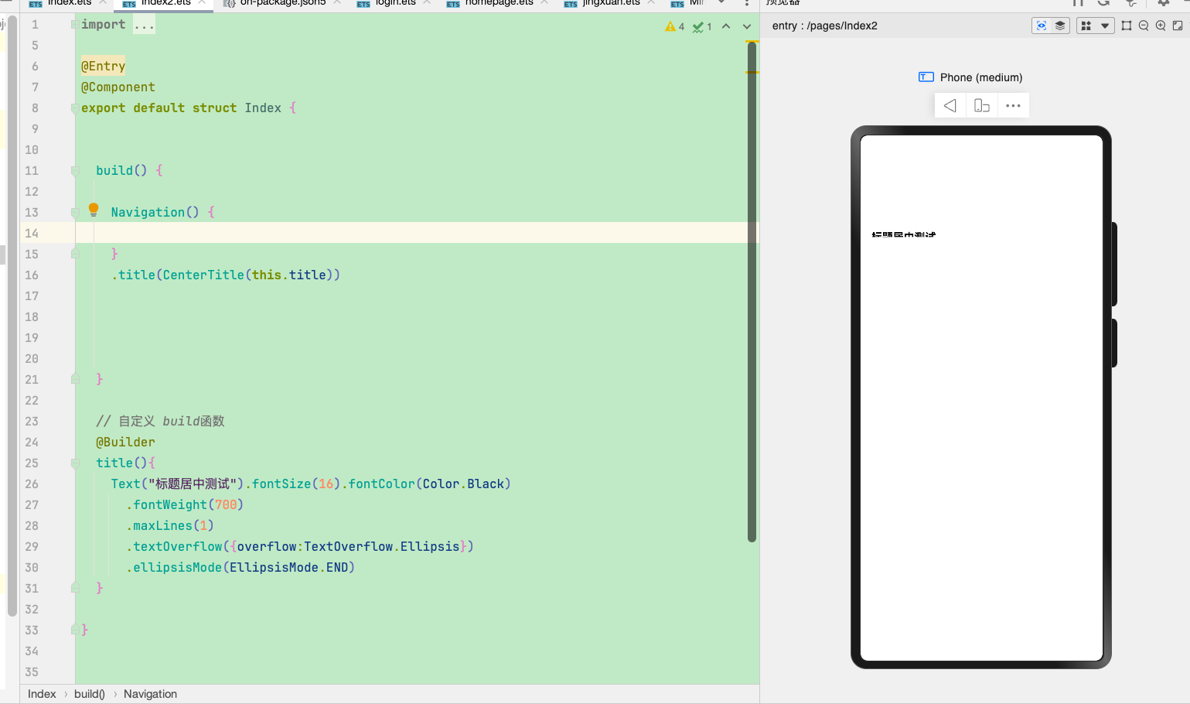The image size is (1190, 704).
Task: Click the "Phone (medium)" device label
Action: tap(981, 77)
